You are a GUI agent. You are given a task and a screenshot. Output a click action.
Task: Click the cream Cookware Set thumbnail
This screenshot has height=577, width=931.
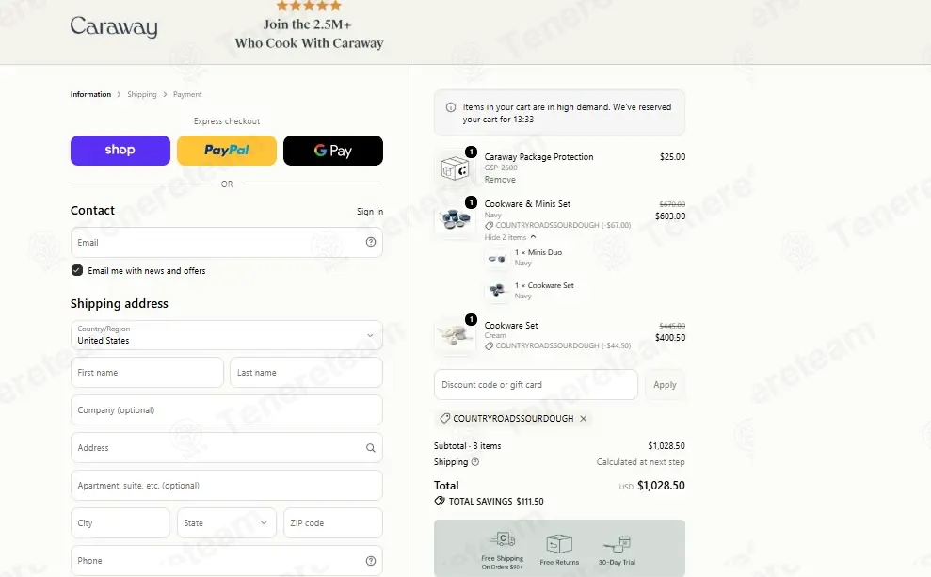(x=455, y=335)
